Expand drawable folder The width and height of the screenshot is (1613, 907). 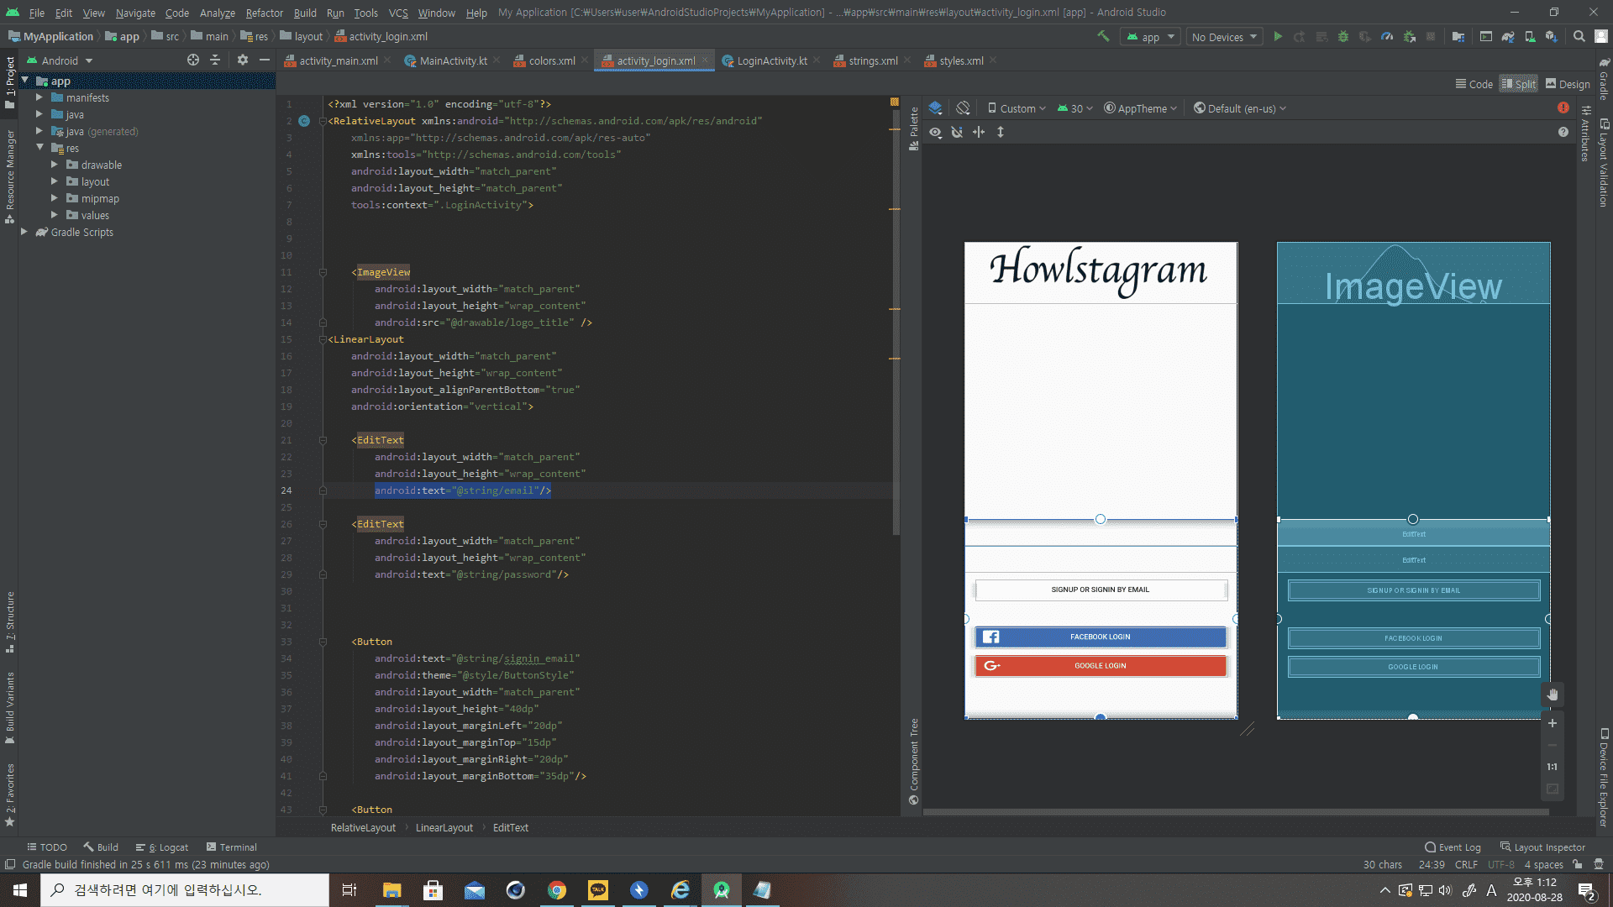click(x=54, y=165)
